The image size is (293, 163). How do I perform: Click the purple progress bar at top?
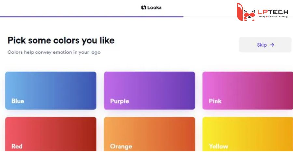[x=91, y=16]
